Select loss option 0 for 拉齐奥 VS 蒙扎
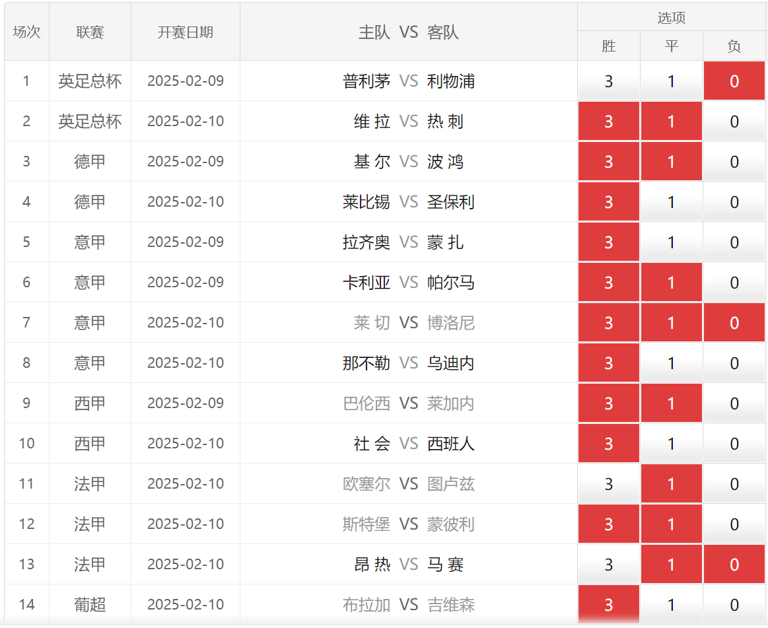 pos(734,242)
